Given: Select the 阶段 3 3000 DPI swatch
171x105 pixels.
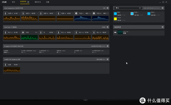Looking at the screenshot, I should (149, 14).
